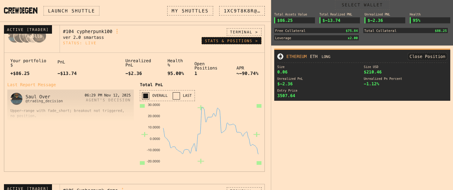453x190 pixels.
Task: Switch to the MY SHUTTLES tab
Action: pos(190,11)
